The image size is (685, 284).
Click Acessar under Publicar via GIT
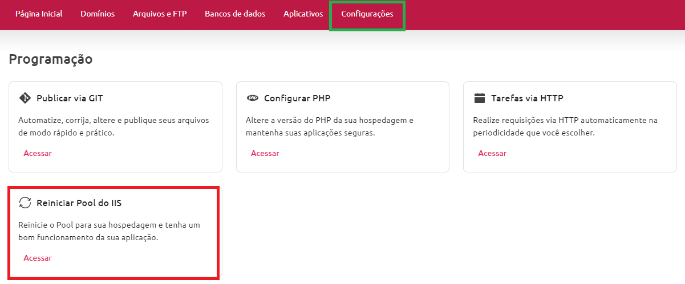coord(38,153)
